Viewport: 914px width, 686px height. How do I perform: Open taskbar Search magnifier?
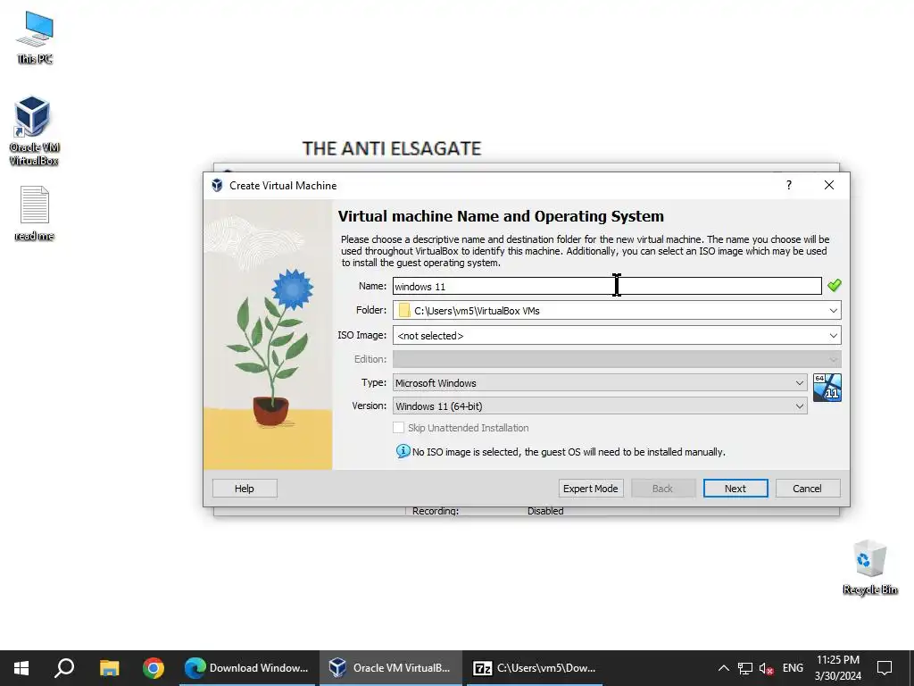[64, 668]
